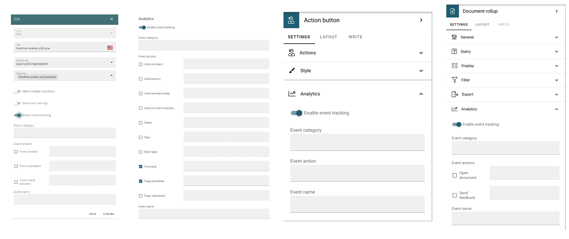Screen dimensions: 569x239
Task: Collapse Analytics section in Document rollup panel
Action: click(557, 109)
